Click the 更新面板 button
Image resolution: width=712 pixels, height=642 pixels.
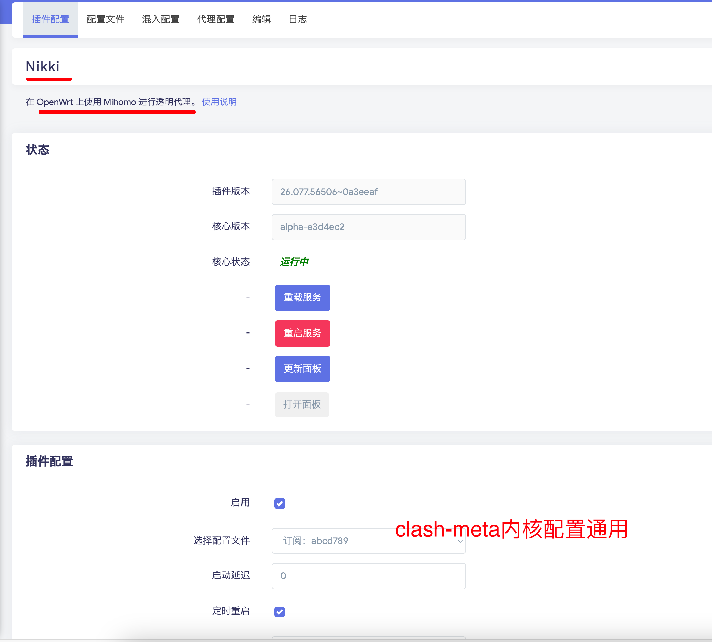click(x=302, y=369)
